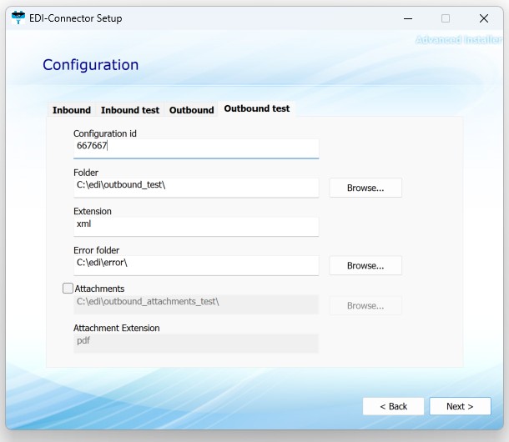Browse for the outbound test Folder path
509x442 pixels.
[x=365, y=188]
